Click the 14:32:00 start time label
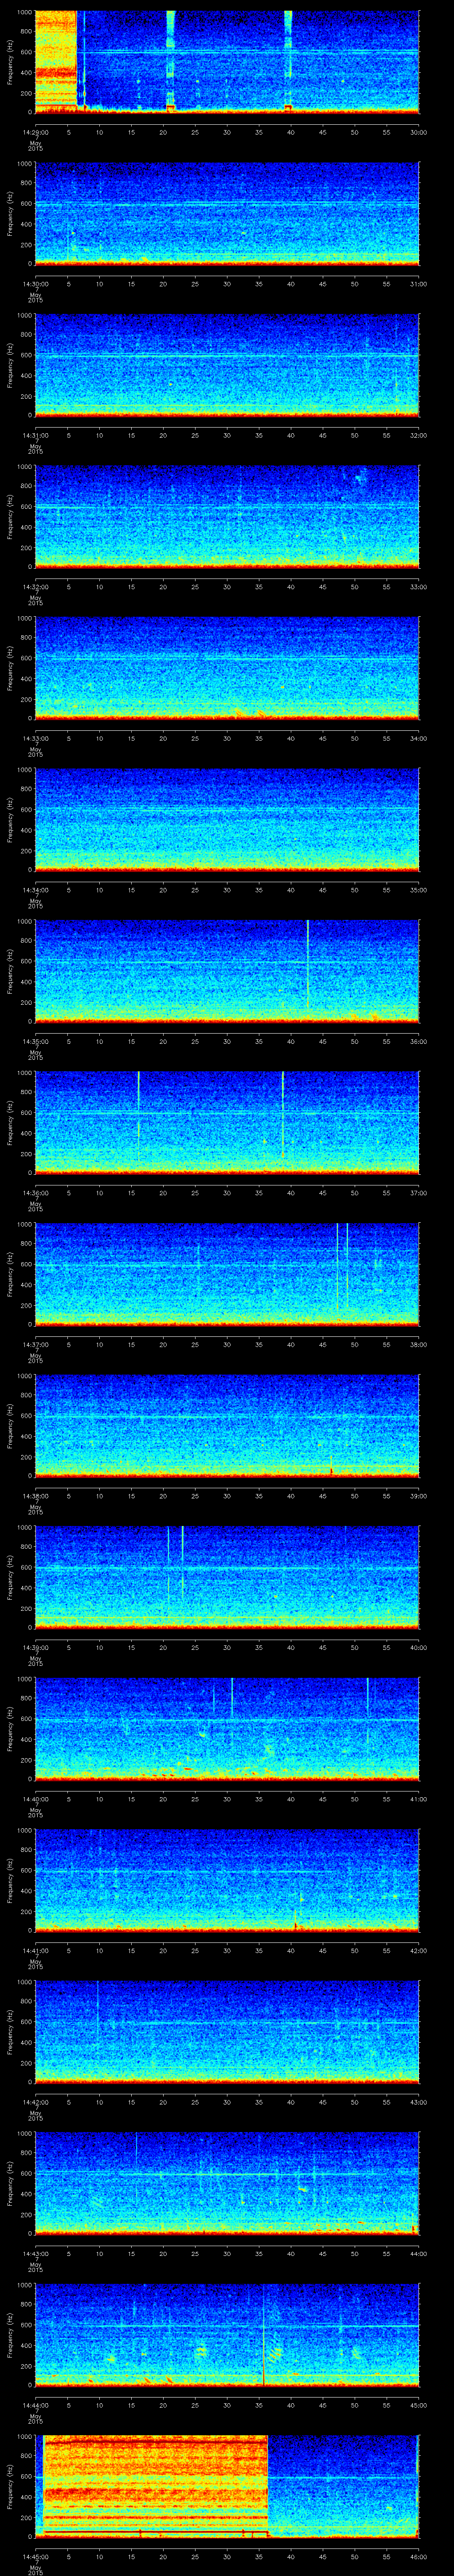 [x=35, y=587]
